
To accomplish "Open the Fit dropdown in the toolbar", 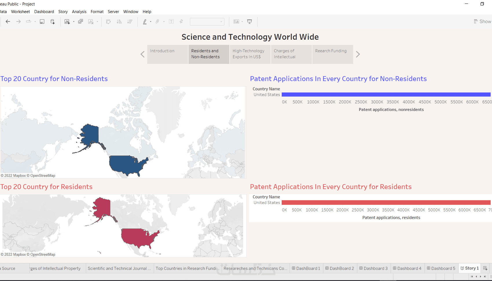I will (x=222, y=21).
